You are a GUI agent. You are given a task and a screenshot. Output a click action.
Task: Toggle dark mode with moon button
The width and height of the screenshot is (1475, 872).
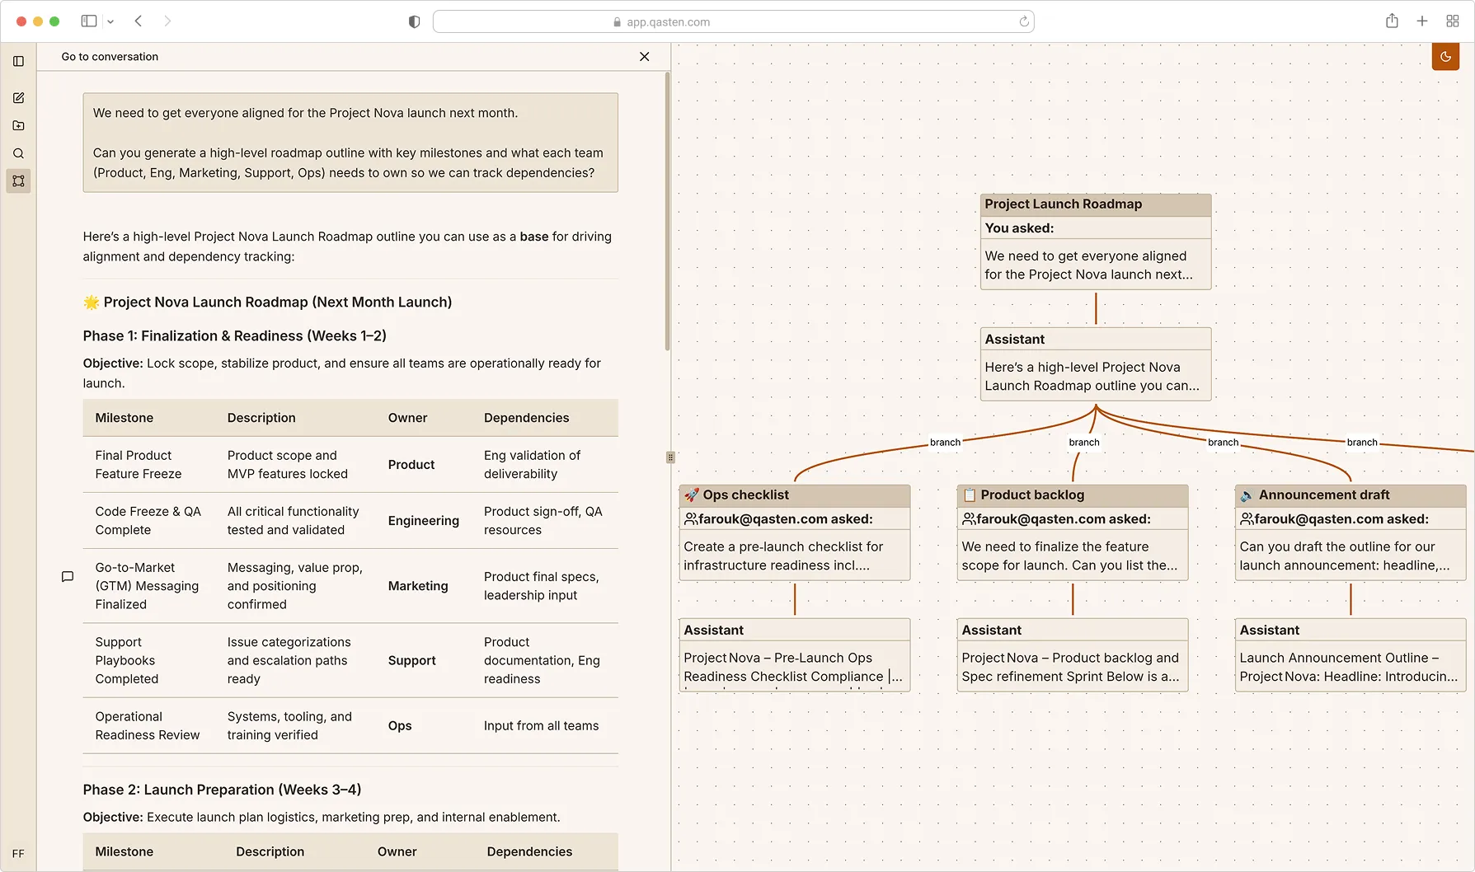point(1445,57)
